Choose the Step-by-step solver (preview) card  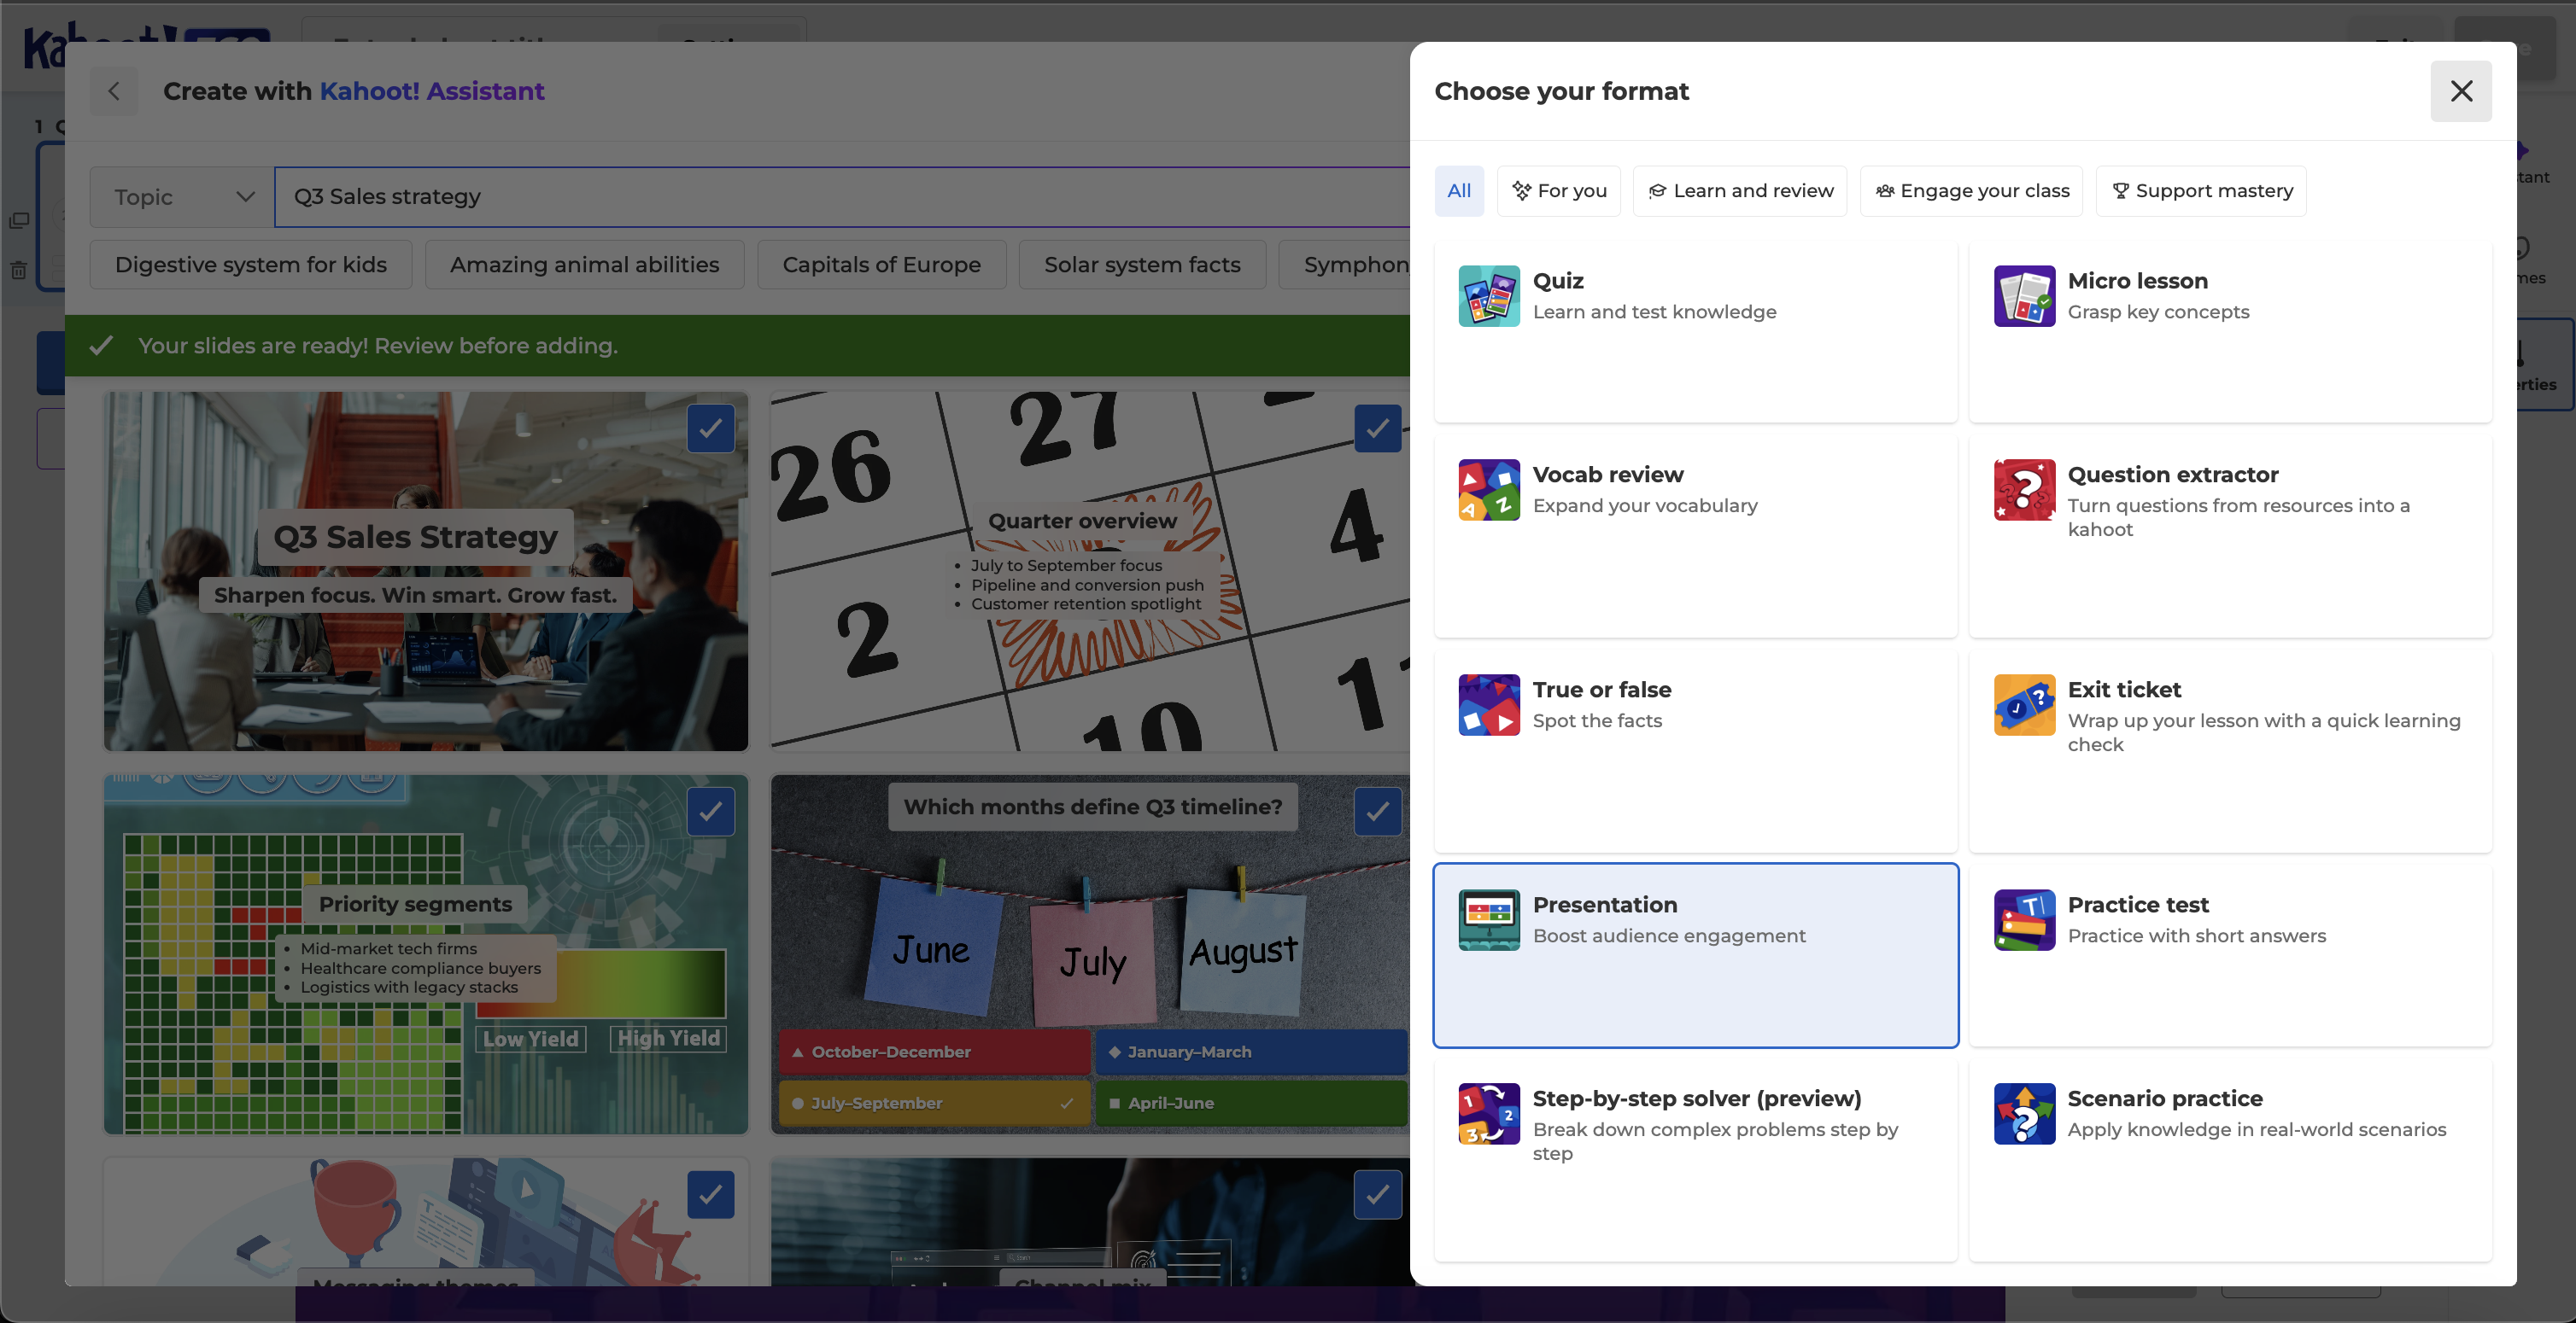point(1695,1159)
